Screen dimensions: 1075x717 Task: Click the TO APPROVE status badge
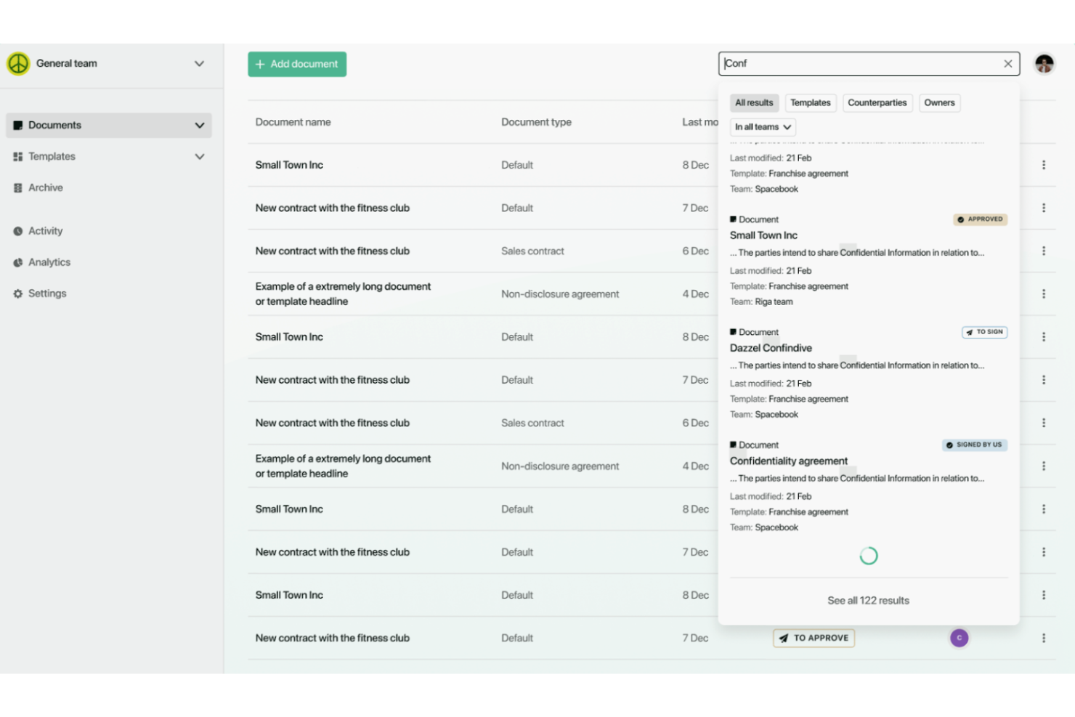pyautogui.click(x=814, y=638)
